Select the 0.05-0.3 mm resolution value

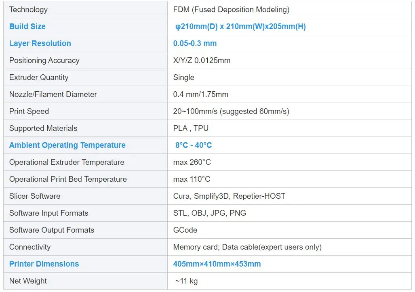click(195, 44)
